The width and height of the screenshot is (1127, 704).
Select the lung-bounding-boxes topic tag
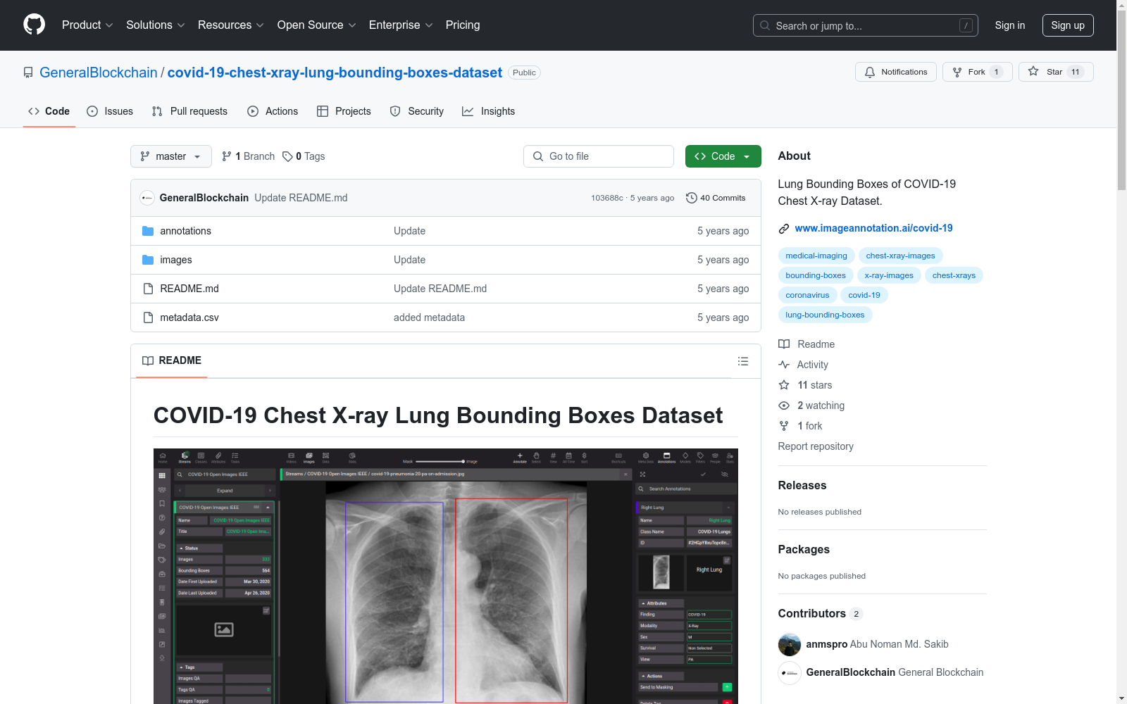825,315
